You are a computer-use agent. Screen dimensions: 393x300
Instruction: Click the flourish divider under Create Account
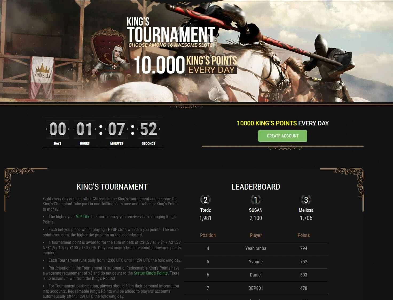point(283,147)
